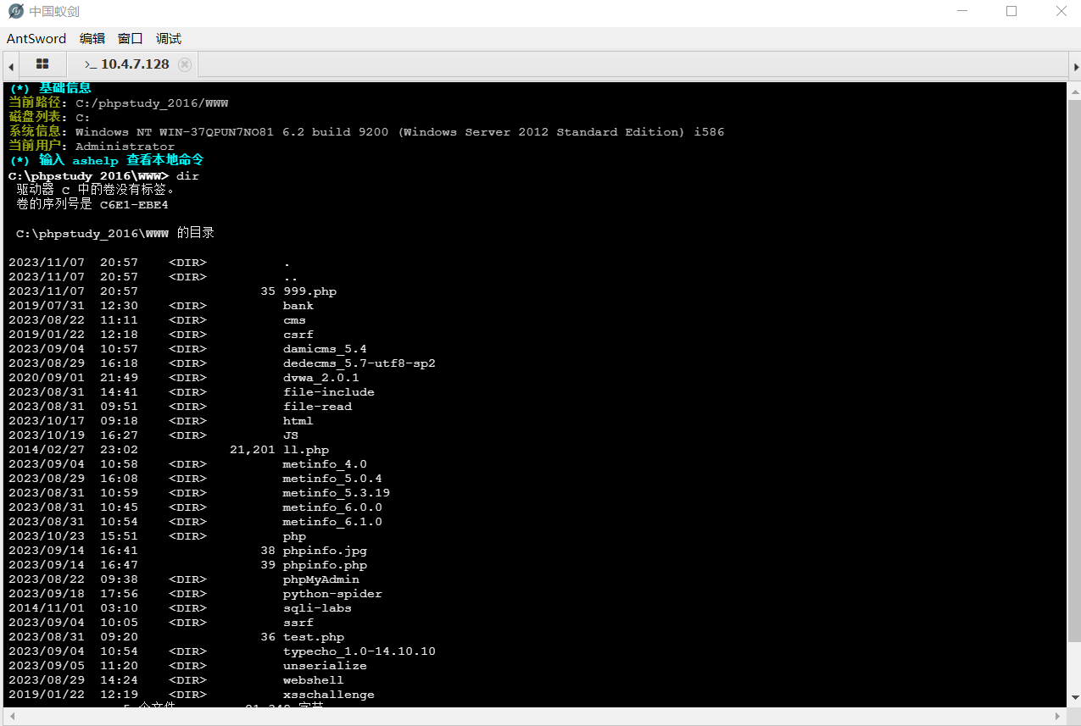1081x726 pixels.
Task: Click the cms directory entry
Action: 295,320
